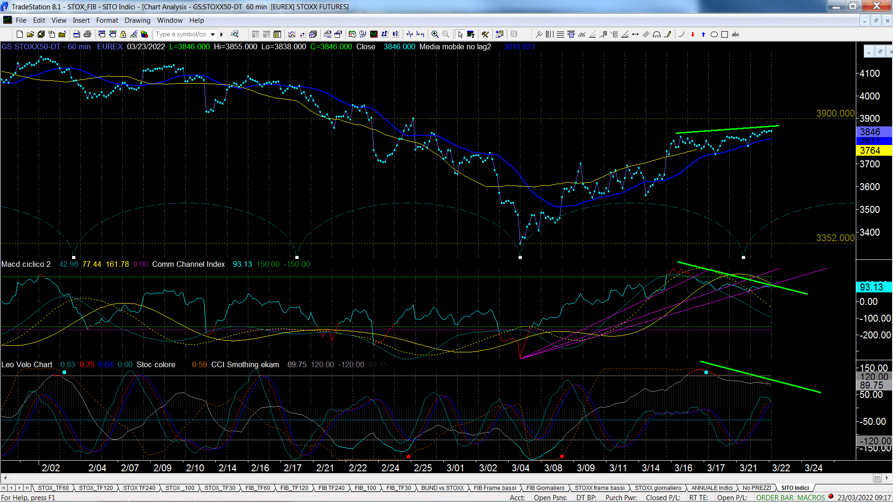Show the previous workspace tab with the arrow
The image size is (893, 502).
tap(12, 488)
